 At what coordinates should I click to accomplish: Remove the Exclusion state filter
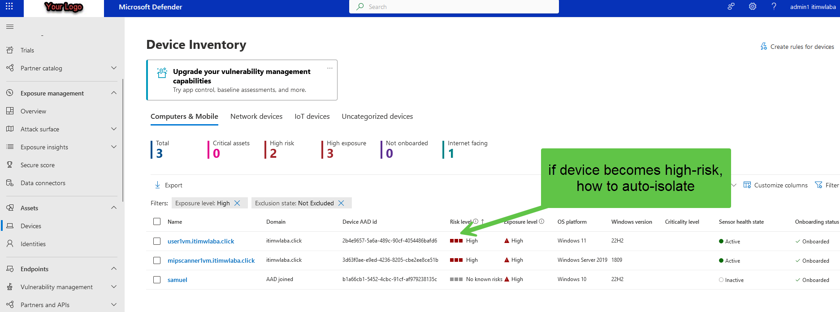point(341,203)
